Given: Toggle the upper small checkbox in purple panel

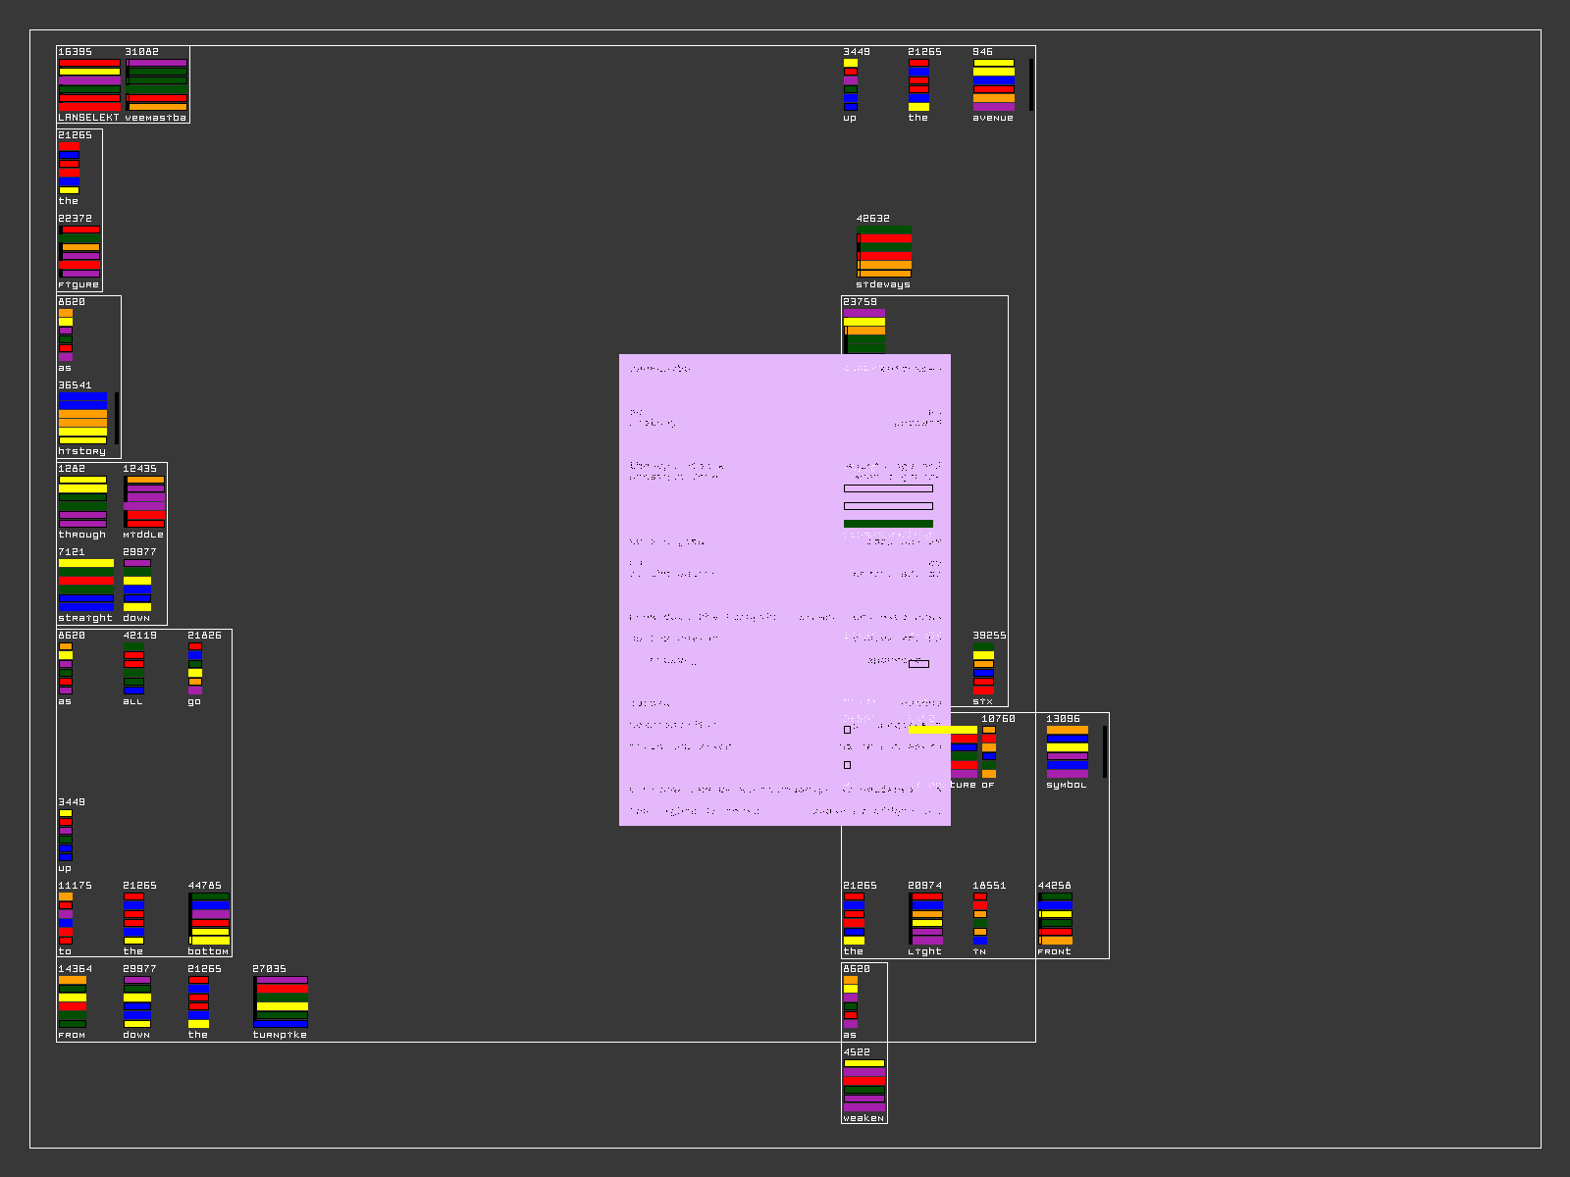Looking at the screenshot, I should [847, 730].
